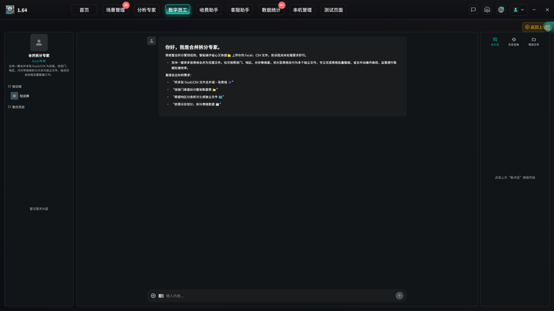The height and width of the screenshot is (311, 554).
Task: Switch to the 本机管理 tab
Action: [x=302, y=10]
